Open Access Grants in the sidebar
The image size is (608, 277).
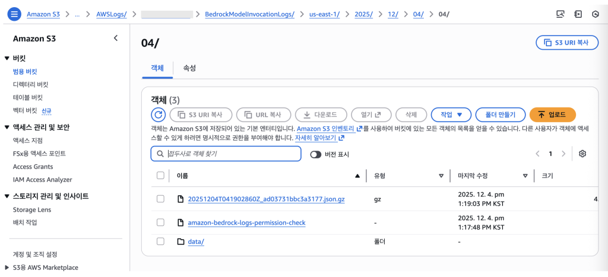coord(33,167)
